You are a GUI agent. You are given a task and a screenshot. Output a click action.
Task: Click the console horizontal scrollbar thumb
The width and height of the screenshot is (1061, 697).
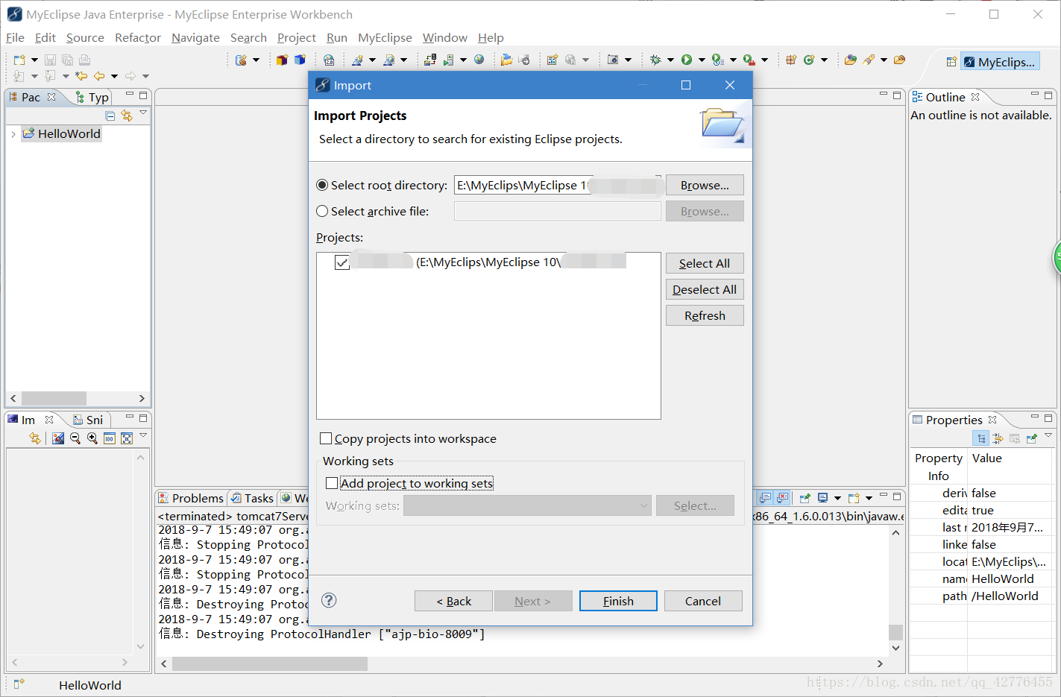269,663
